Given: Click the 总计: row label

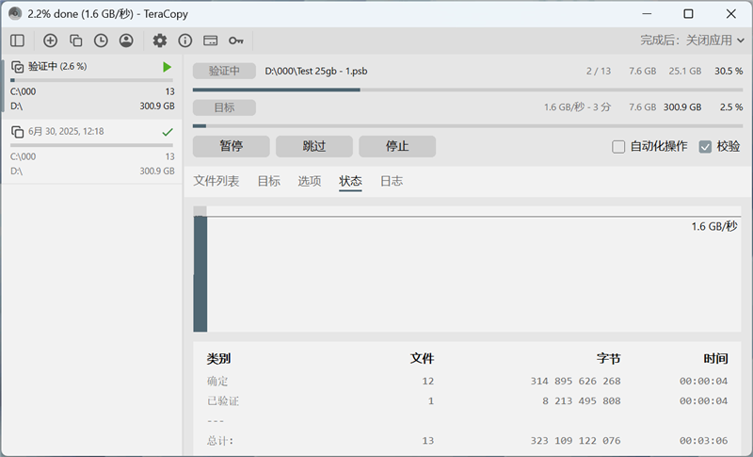Looking at the screenshot, I should tap(220, 441).
